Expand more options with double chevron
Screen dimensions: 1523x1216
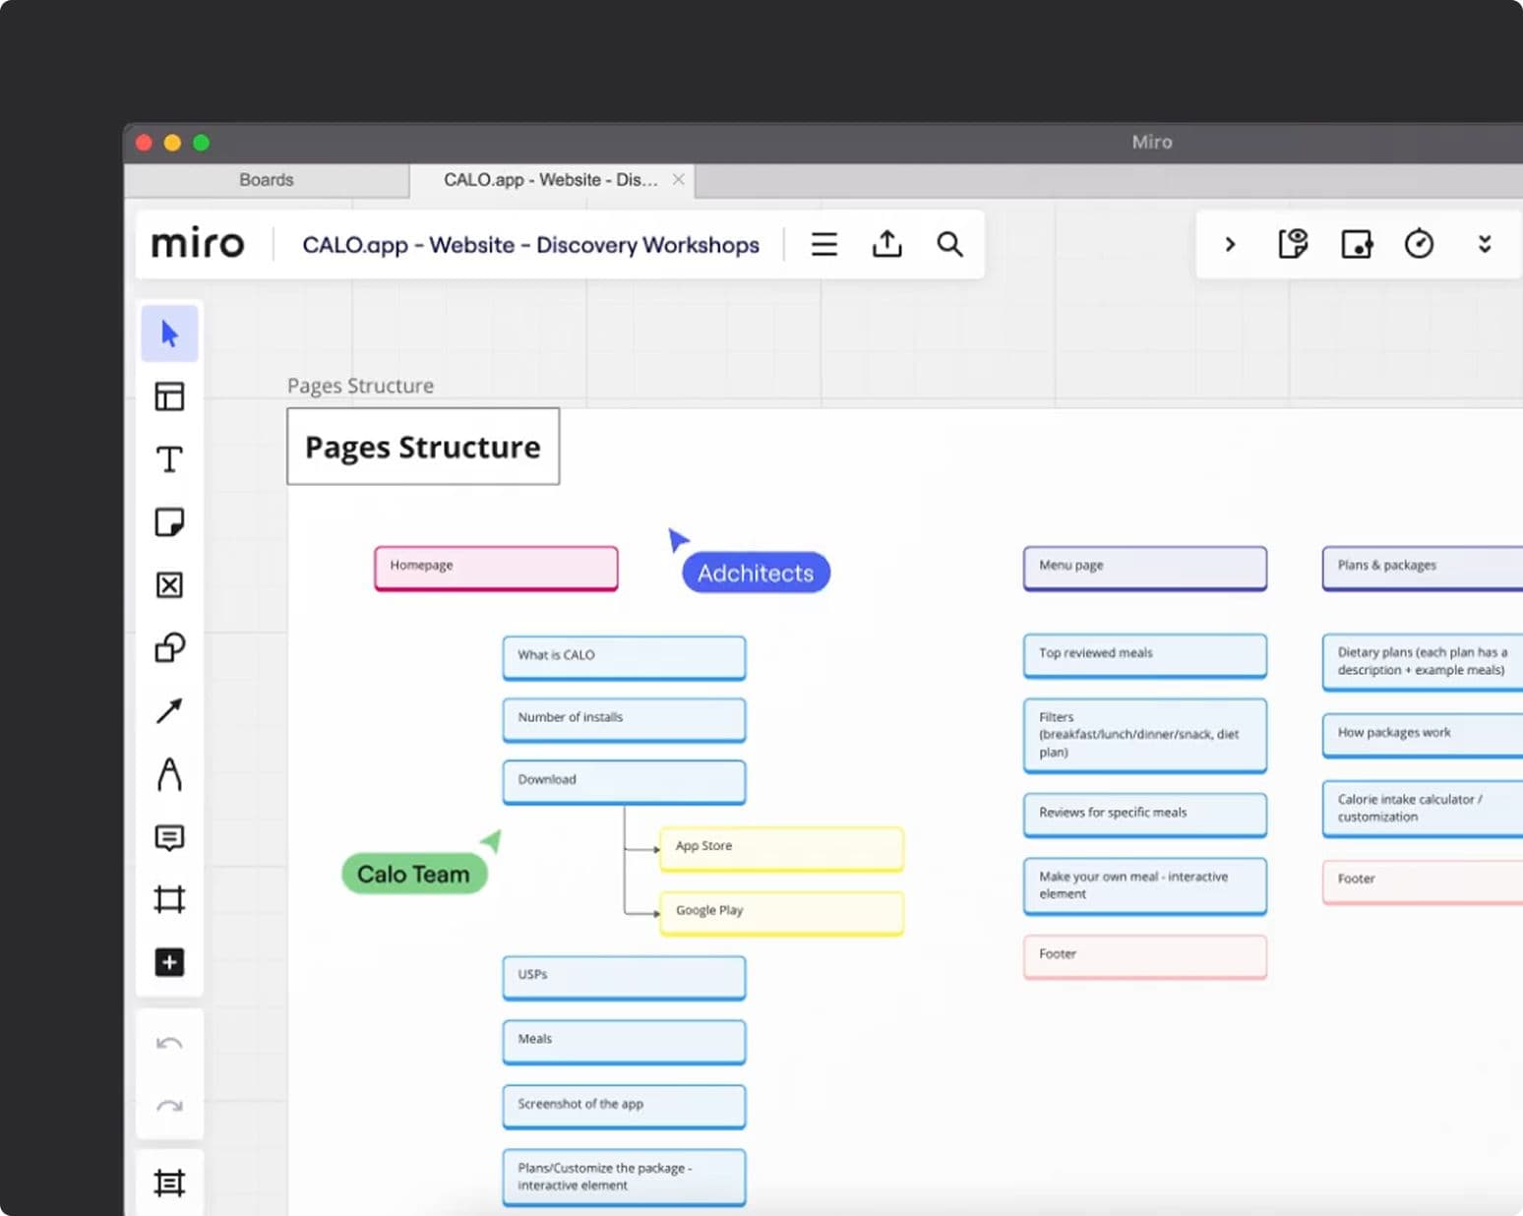coord(1485,244)
